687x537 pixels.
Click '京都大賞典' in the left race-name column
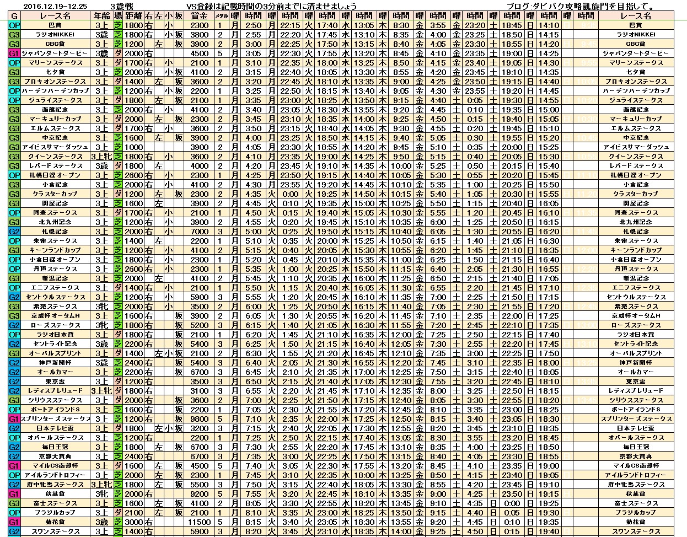point(56,457)
